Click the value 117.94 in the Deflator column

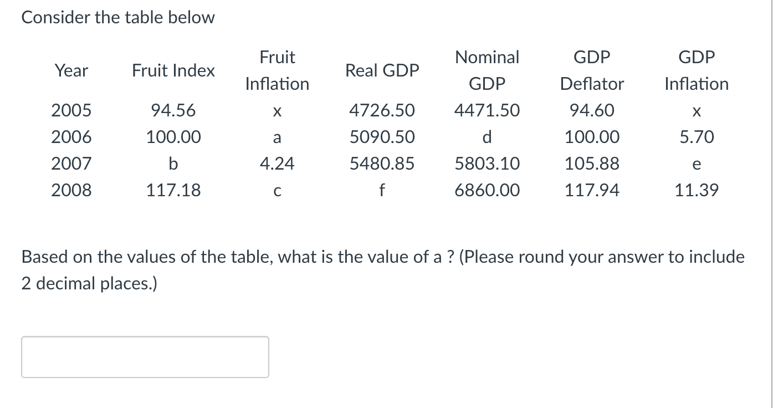[592, 190]
